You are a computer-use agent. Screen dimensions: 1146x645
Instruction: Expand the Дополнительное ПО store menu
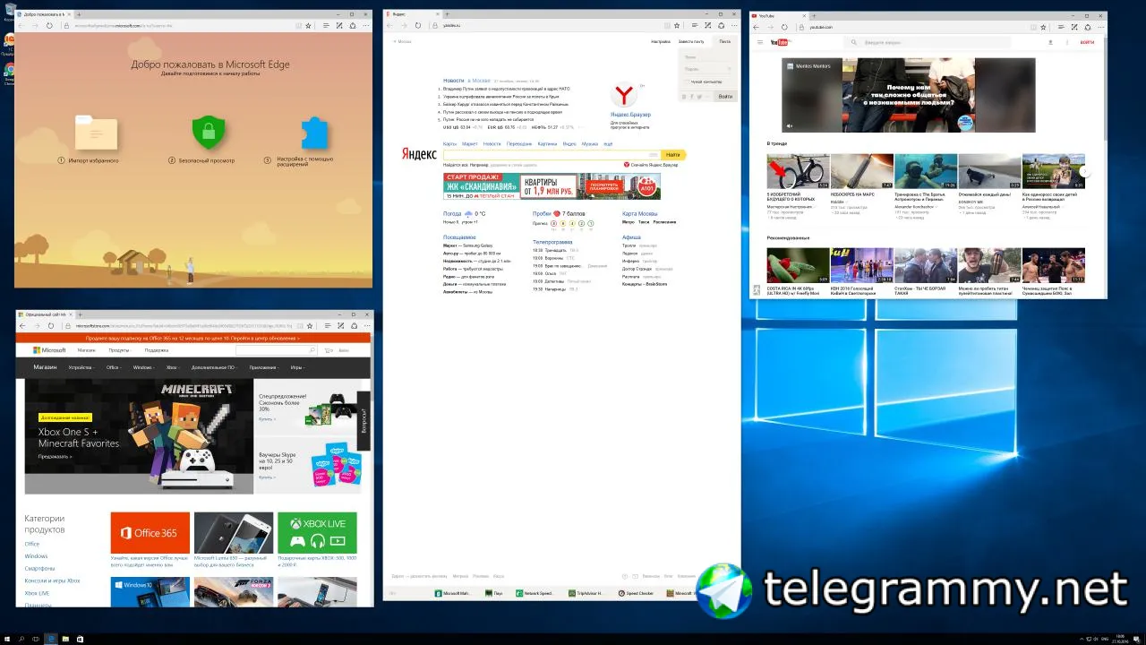[215, 367]
